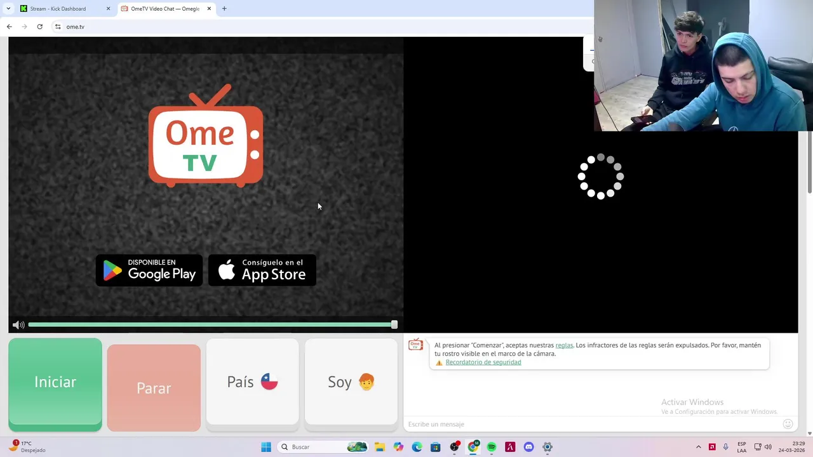The height and width of the screenshot is (457, 813).
Task: Close the OmeTV Video Chat tab
Action: (x=209, y=9)
